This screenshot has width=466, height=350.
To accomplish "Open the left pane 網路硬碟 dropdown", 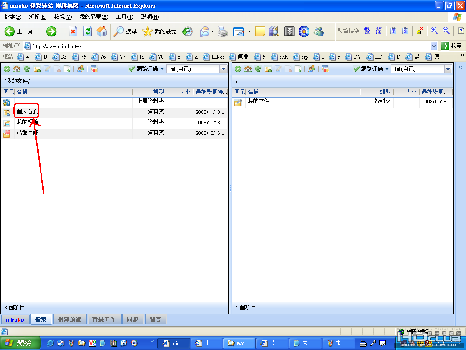I will [162, 69].
